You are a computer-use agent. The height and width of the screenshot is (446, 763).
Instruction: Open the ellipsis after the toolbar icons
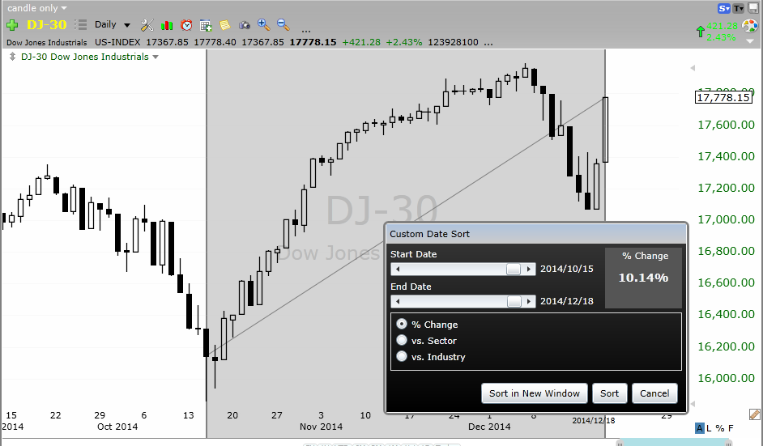tap(305, 30)
